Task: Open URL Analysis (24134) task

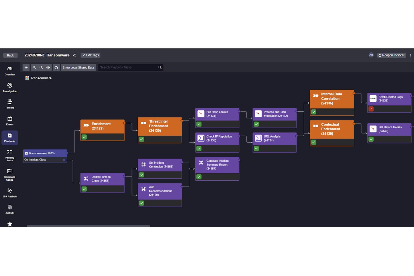Action: 274,142
